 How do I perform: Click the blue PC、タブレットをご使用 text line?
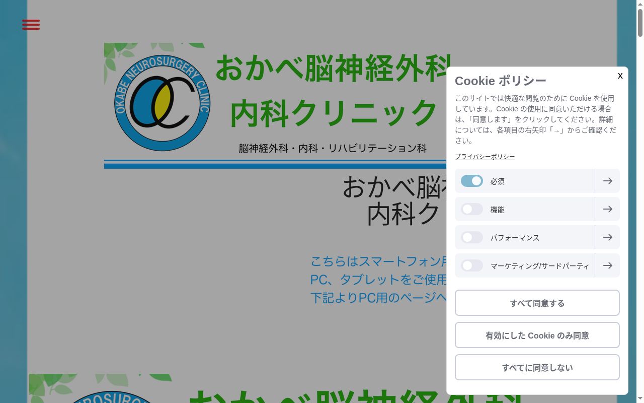coord(378,280)
